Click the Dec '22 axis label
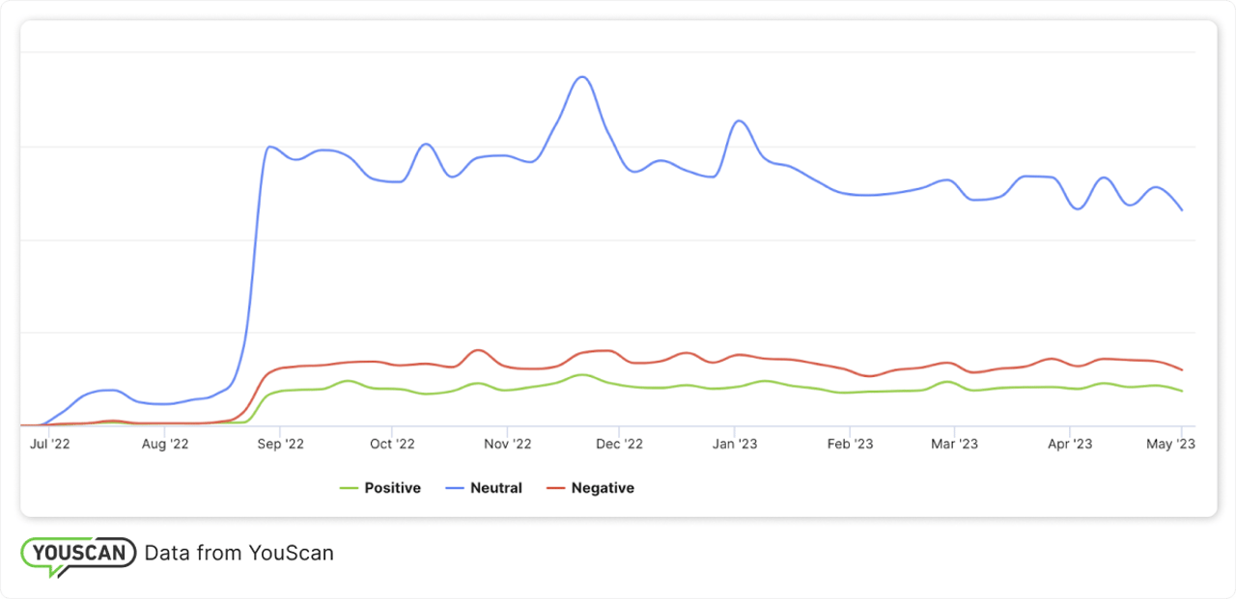 [x=620, y=444]
